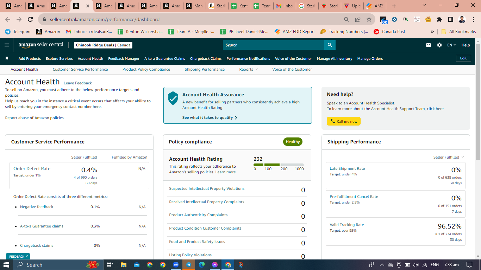Open the browser zoom magnifier icon
This screenshot has width=481, height=270.
tap(346, 19)
